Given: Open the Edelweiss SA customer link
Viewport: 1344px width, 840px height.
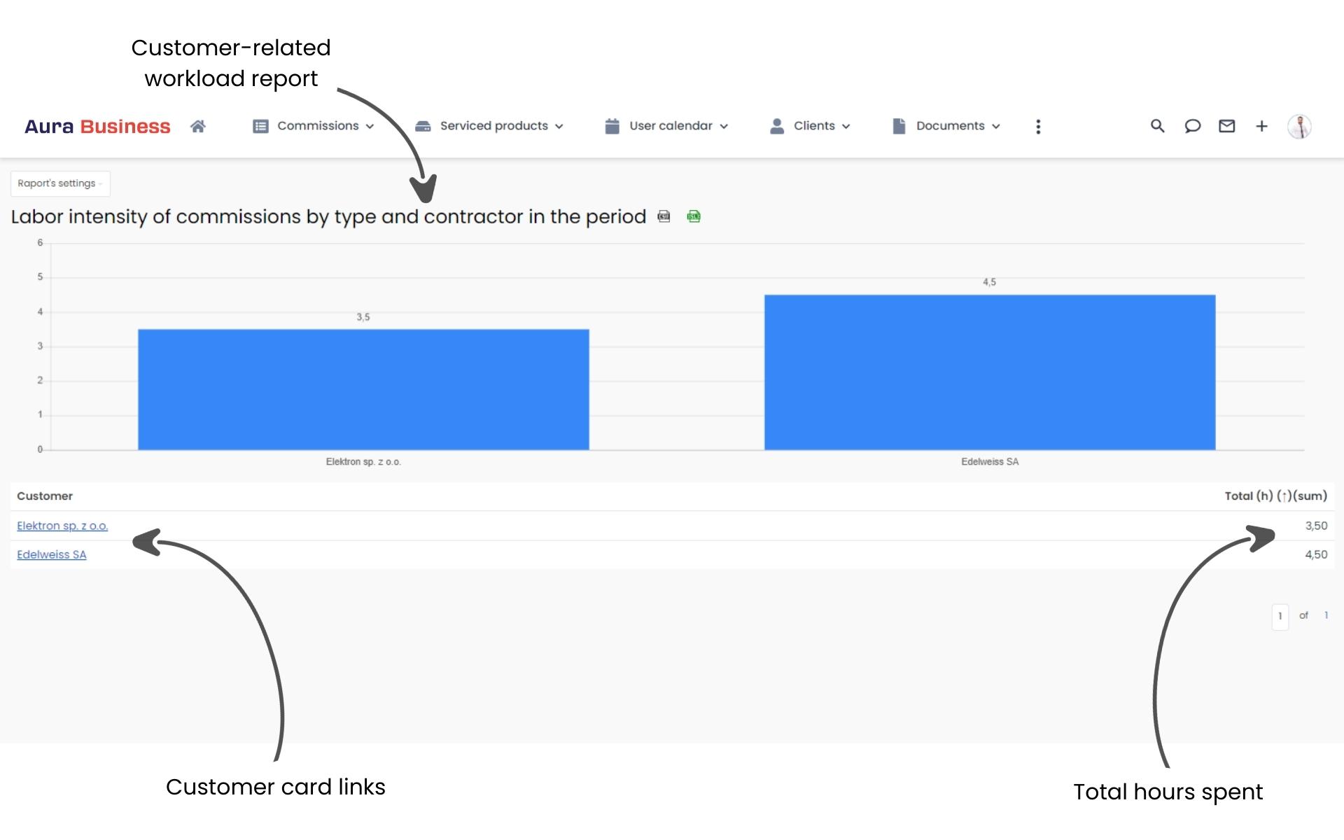Looking at the screenshot, I should click(x=52, y=554).
